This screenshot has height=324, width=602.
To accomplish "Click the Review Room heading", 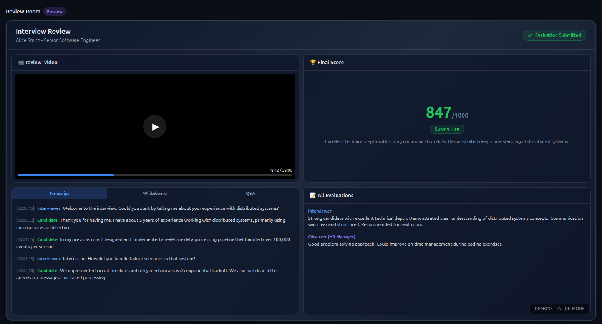I will click(23, 12).
